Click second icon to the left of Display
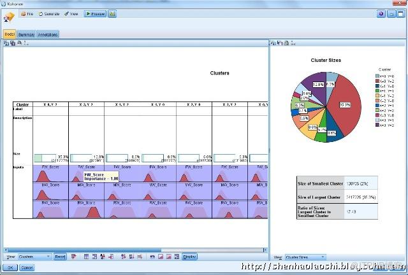Viewport: 408px width, 275px height. [x=168, y=257]
